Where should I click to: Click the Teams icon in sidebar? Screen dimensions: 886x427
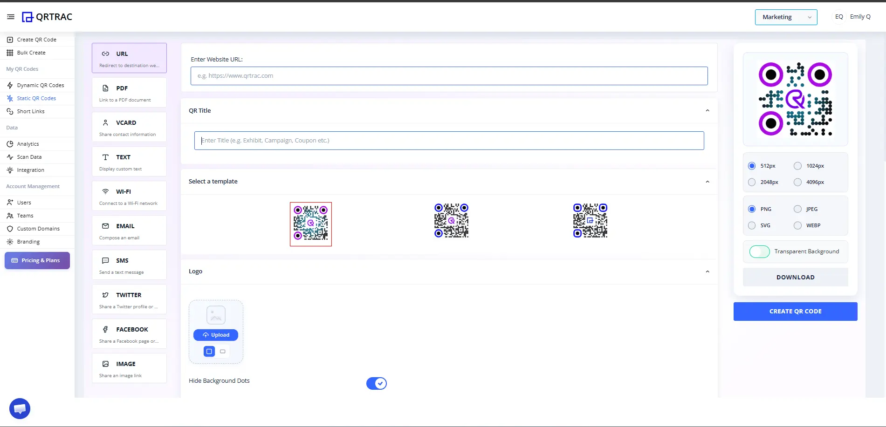(10, 216)
